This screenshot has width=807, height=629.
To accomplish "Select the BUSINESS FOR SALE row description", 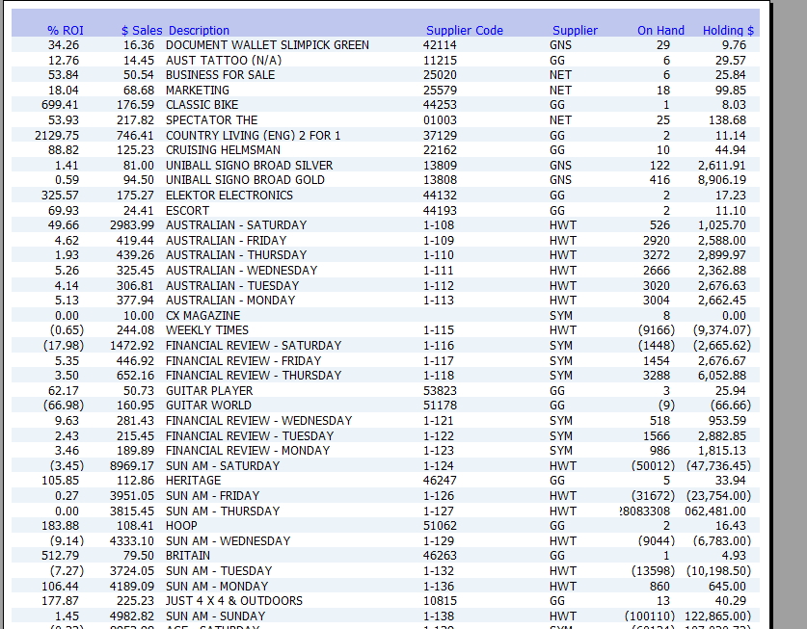I will (220, 75).
